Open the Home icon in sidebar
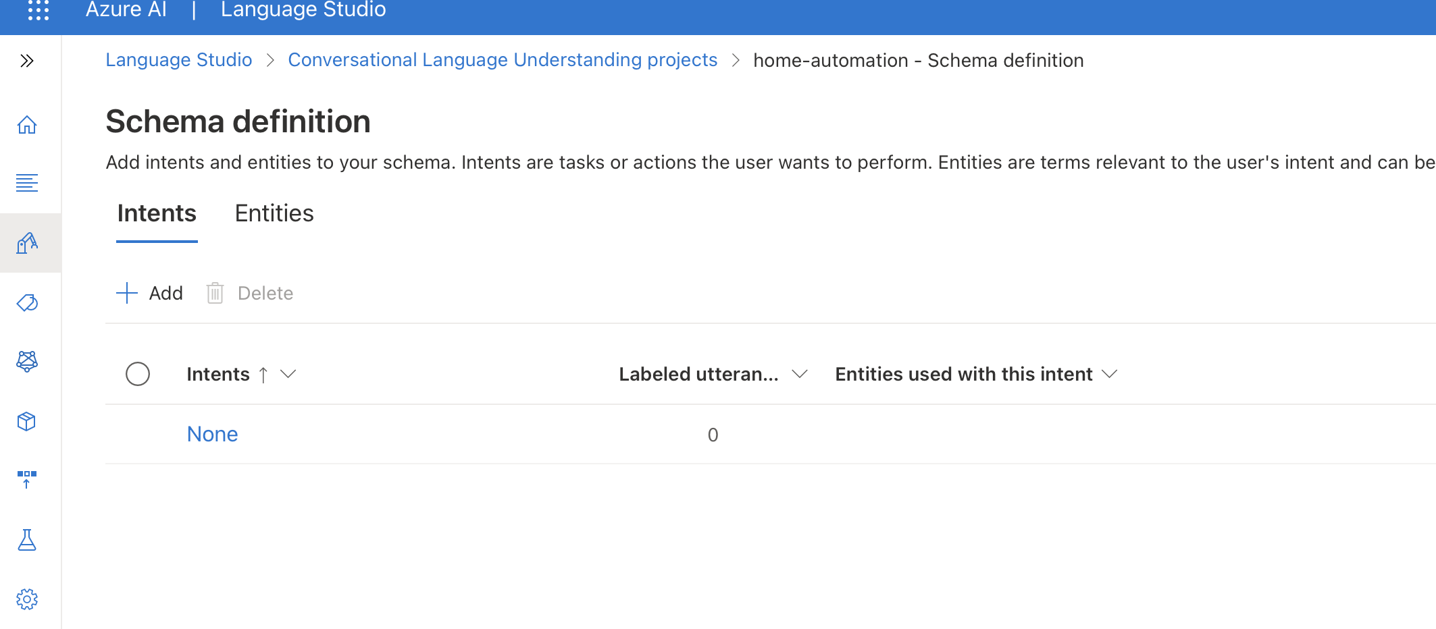The height and width of the screenshot is (629, 1436). (27, 125)
